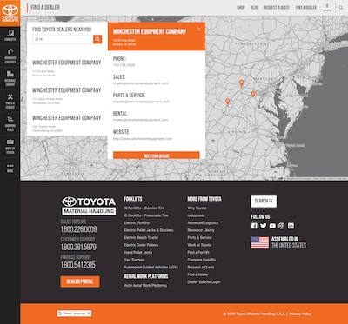Select the Winchester, VA dealer listing
348x324 pixels.
[67, 95]
